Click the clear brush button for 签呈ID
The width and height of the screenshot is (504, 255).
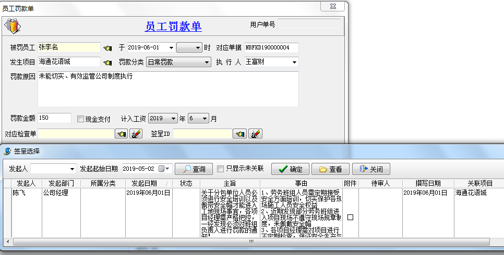click(x=255, y=134)
